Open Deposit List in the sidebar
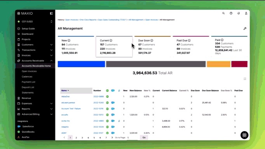 pos(28,87)
